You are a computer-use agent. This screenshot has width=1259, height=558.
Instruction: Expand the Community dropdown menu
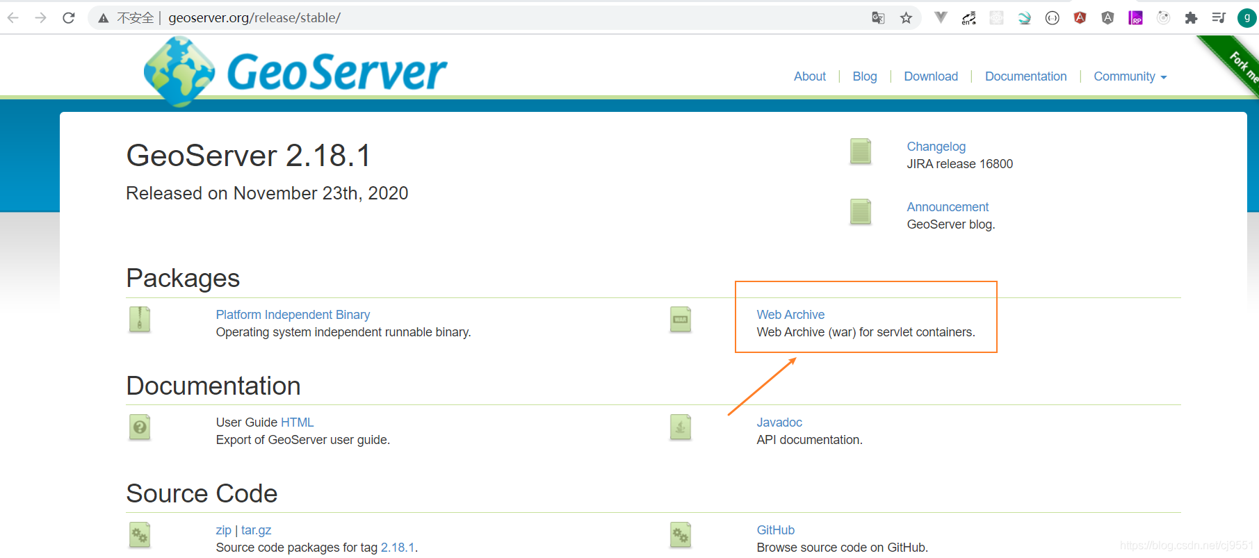[x=1130, y=76]
